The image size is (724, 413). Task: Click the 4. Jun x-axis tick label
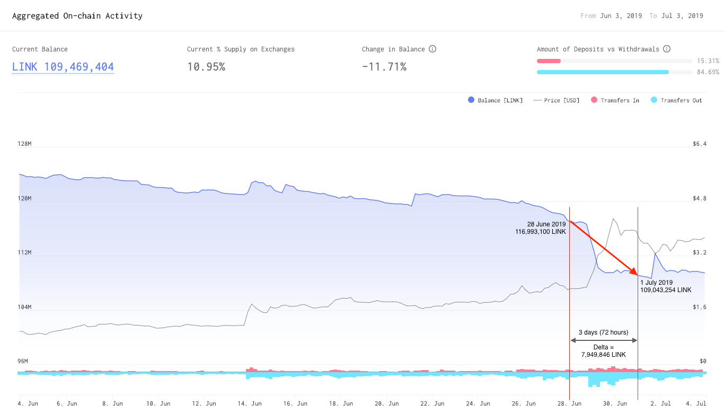tap(29, 403)
